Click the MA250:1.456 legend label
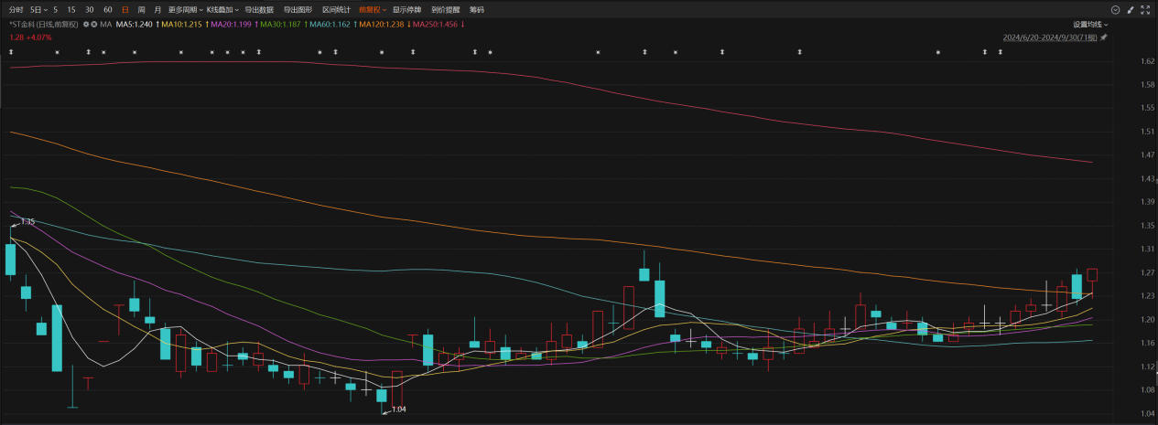 click(x=435, y=24)
